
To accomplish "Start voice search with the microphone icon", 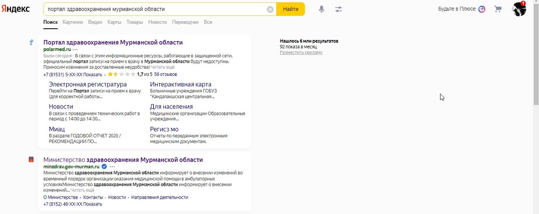I will (322, 9).
